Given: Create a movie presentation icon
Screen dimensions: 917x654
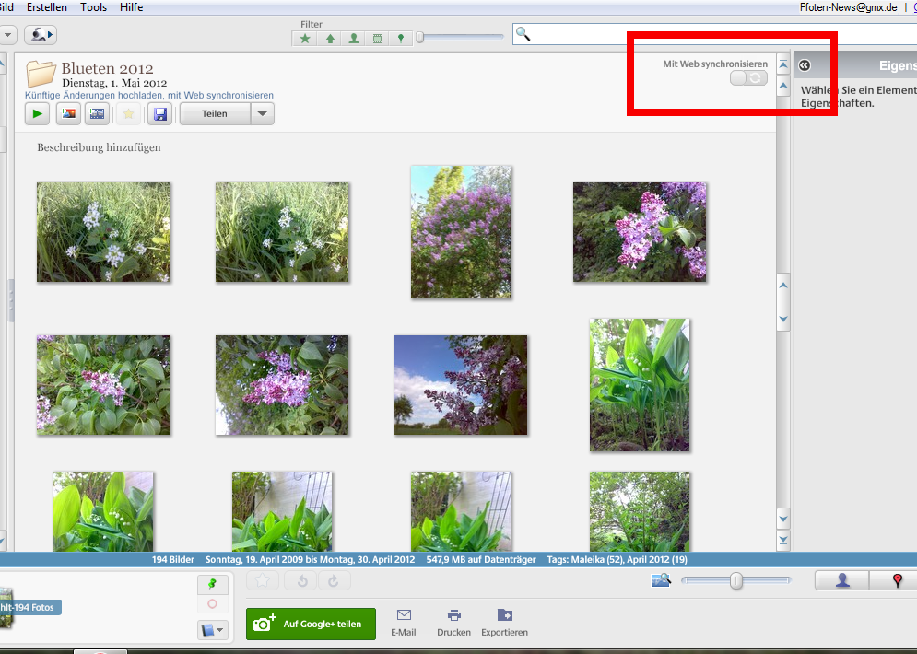Looking at the screenshot, I should (97, 114).
